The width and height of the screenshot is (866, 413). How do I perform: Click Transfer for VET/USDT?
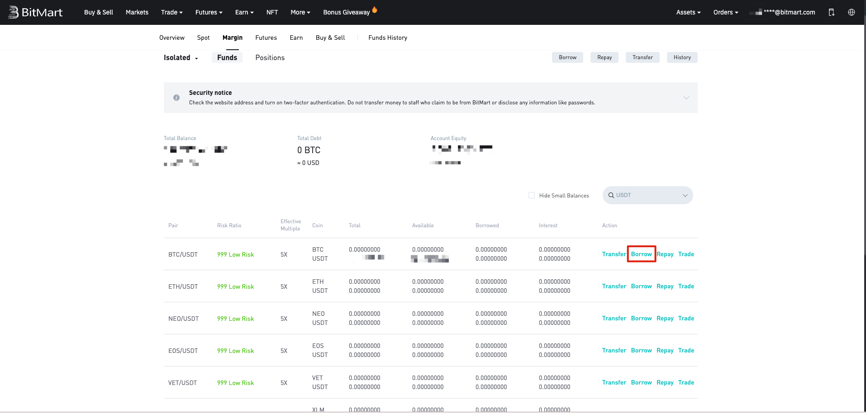pyautogui.click(x=614, y=382)
